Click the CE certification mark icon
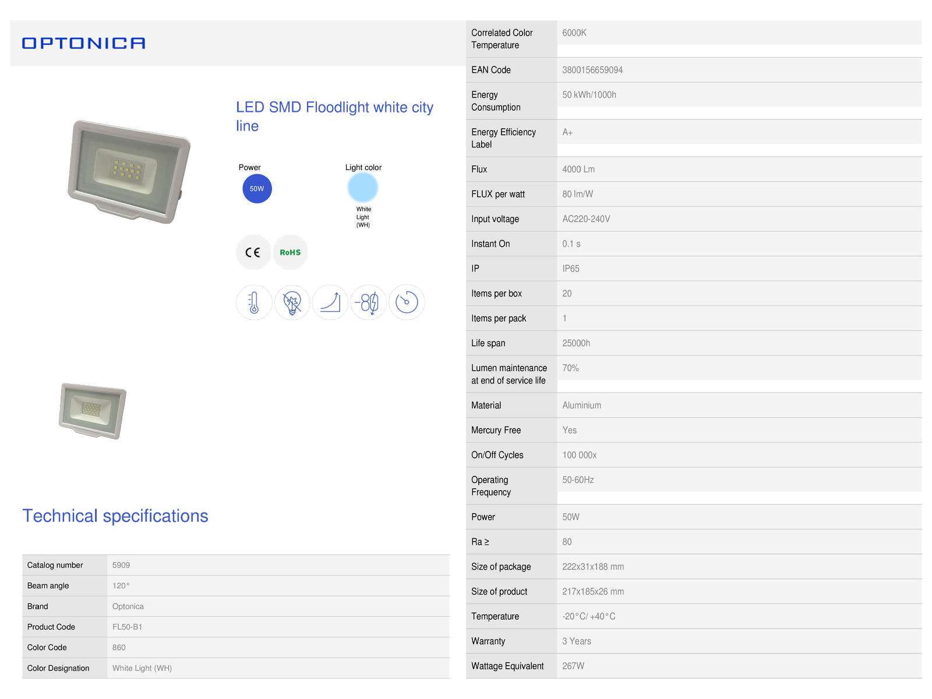This screenshot has height=699, width=932. pos(253,252)
